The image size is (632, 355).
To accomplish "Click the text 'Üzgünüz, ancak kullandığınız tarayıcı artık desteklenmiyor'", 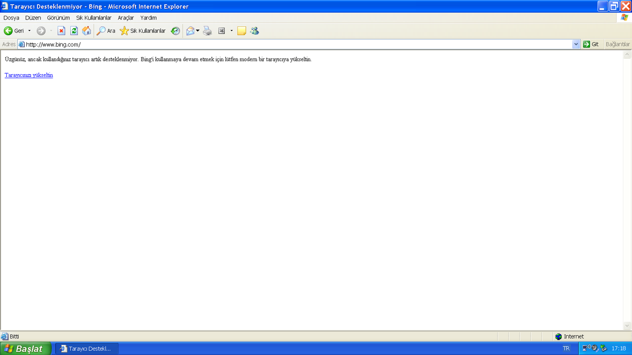I will [x=72, y=59].
